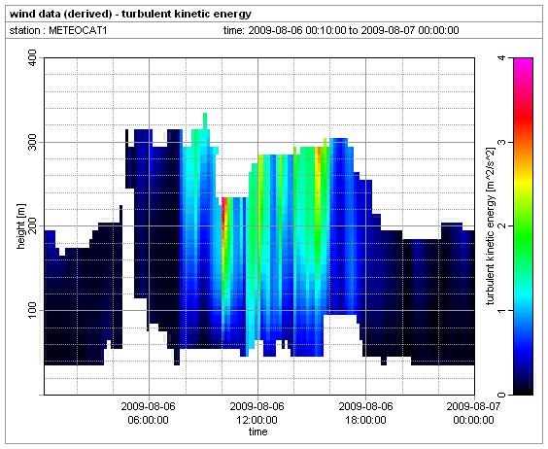Viewport: 548px width, 449px height.
Task: Click the time range text '2009-08-06 00:10:00 to 2009-08-07 00:00:00'
Action: coord(354,30)
